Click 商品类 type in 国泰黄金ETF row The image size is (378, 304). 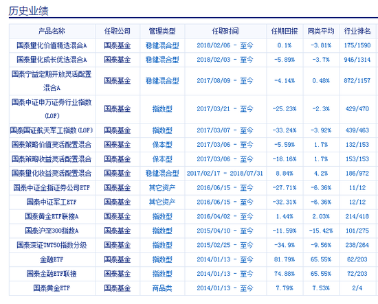pyautogui.click(x=162, y=288)
